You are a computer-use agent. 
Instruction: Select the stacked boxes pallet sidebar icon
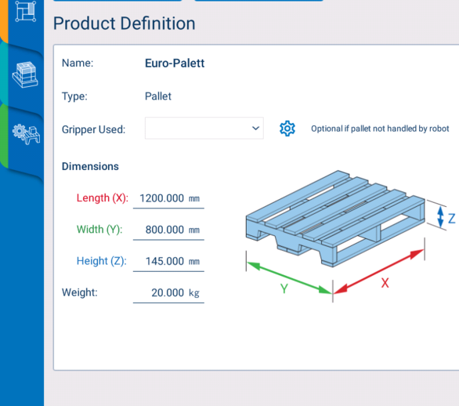click(x=26, y=74)
